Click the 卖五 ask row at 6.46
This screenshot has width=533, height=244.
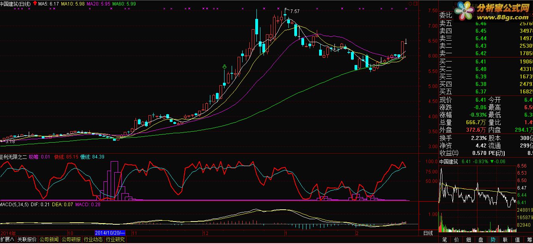click(486, 23)
